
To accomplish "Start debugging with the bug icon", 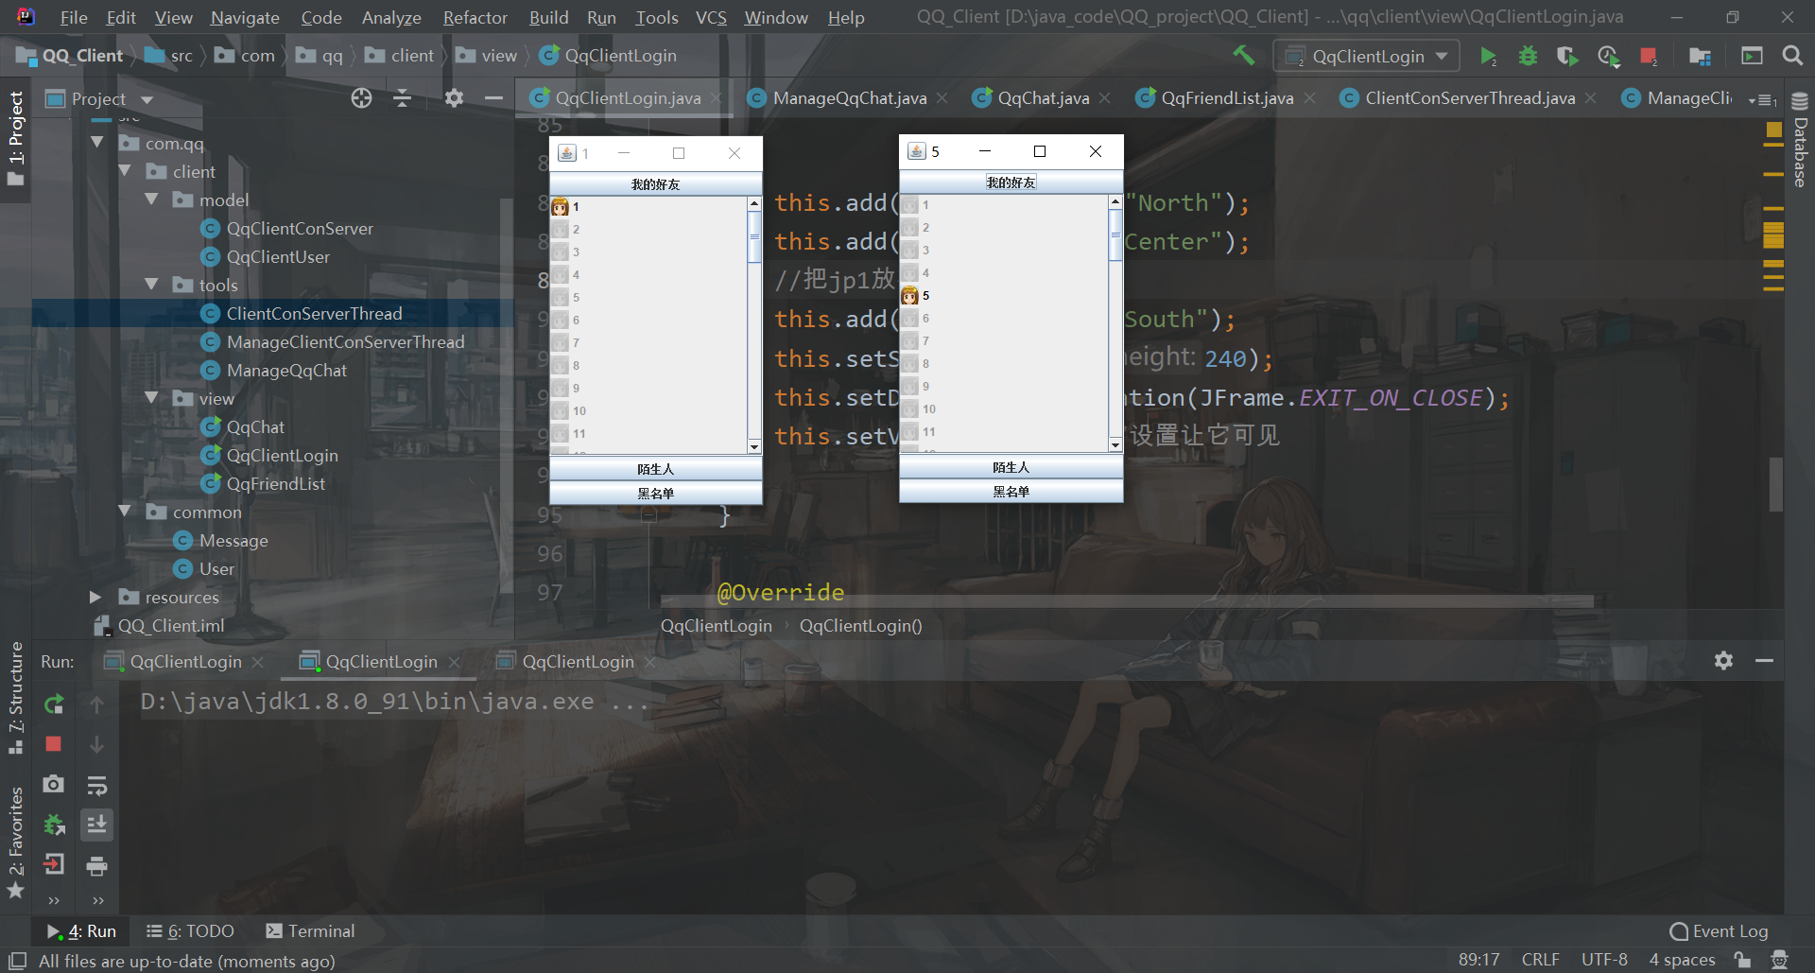I will pos(1528,56).
